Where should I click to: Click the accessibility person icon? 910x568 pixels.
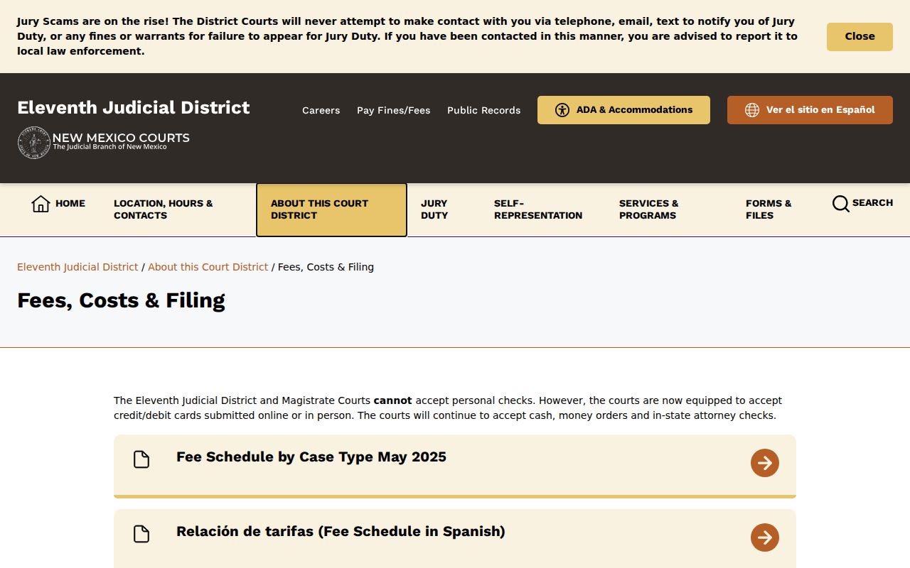click(x=562, y=110)
